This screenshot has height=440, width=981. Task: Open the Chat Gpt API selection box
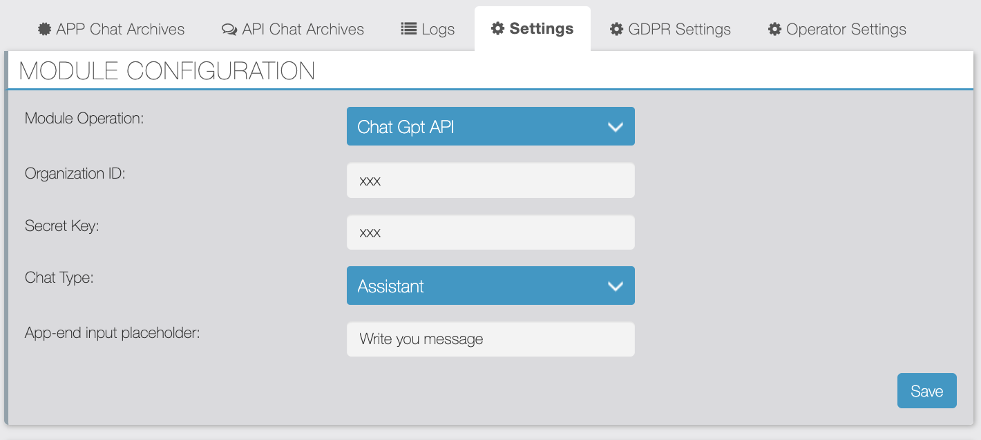coord(477,127)
